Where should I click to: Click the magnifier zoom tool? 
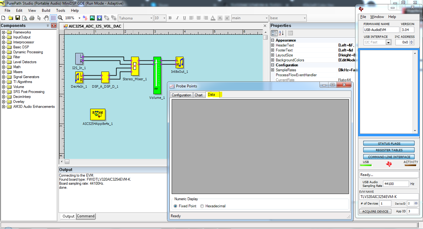point(60,18)
